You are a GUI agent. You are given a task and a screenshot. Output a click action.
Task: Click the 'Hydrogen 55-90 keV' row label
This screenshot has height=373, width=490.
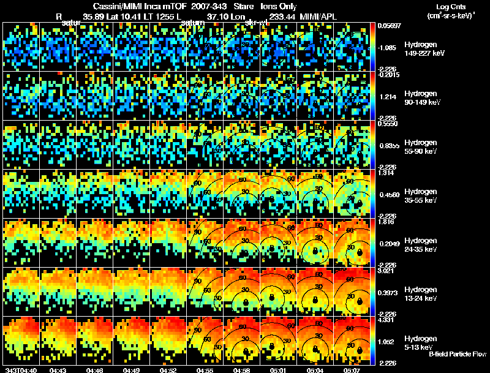pos(421,147)
